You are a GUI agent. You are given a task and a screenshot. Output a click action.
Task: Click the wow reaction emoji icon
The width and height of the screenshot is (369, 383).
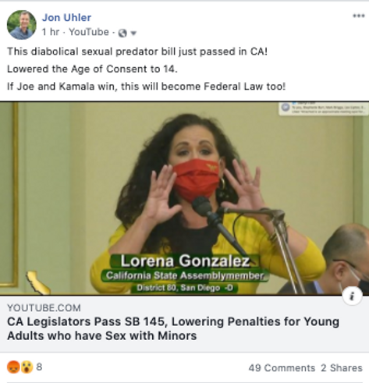pos(27,367)
